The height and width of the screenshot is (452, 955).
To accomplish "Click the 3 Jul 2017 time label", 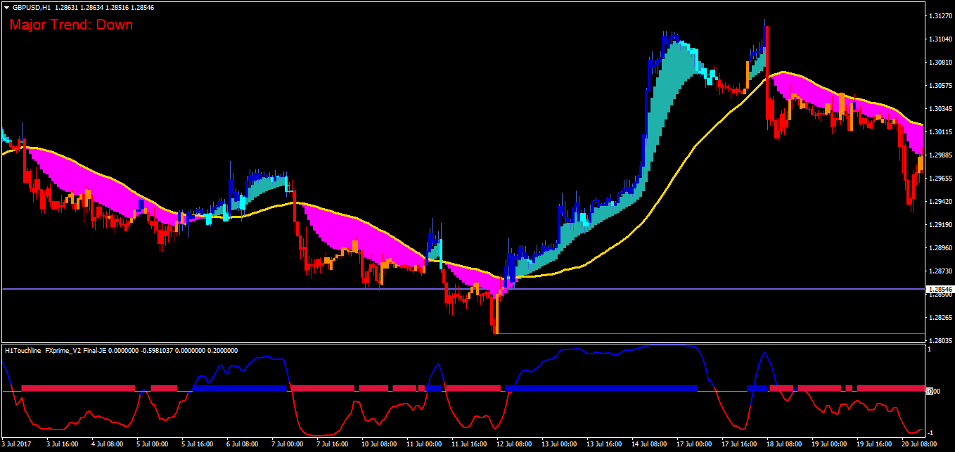I will point(18,445).
